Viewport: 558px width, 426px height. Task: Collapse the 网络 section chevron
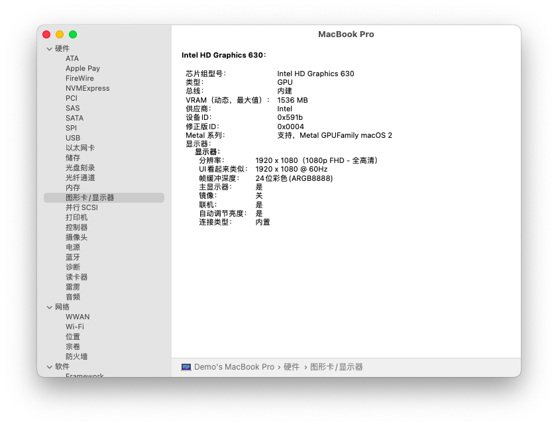(50, 307)
